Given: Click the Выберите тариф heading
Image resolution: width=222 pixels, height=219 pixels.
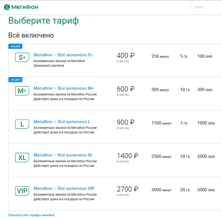Looking at the screenshot, I should (43, 21).
